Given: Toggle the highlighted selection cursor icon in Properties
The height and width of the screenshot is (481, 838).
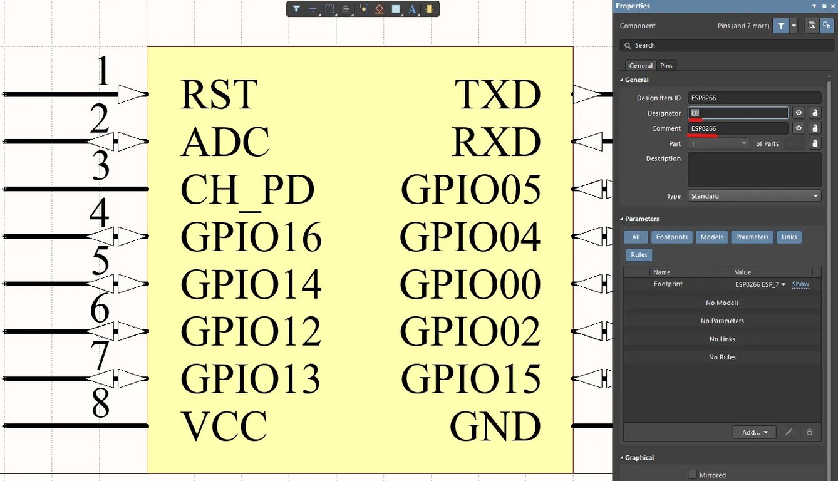Looking at the screenshot, I should (x=827, y=26).
